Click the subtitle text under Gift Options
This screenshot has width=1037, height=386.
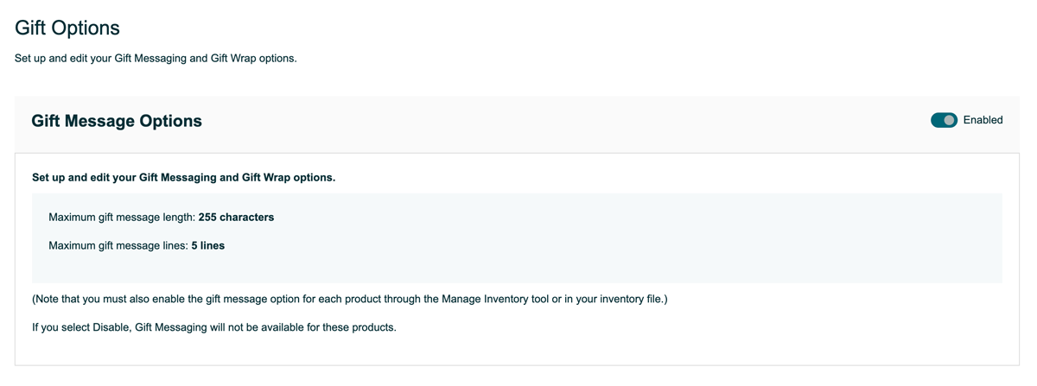point(156,59)
